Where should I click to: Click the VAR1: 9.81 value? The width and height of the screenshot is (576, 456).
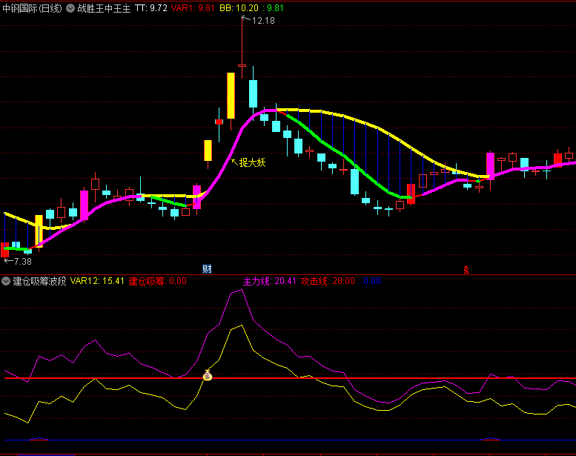click(193, 8)
